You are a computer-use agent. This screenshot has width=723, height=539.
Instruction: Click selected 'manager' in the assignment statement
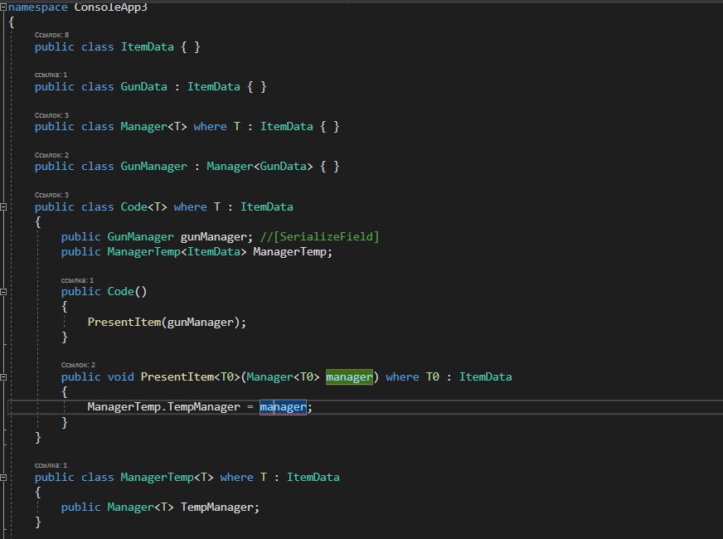pyautogui.click(x=283, y=407)
